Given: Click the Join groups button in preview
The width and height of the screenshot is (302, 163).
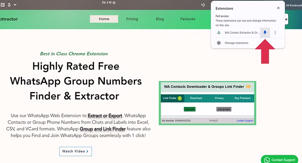Looking at the screenshot, I should (x=224, y=109).
